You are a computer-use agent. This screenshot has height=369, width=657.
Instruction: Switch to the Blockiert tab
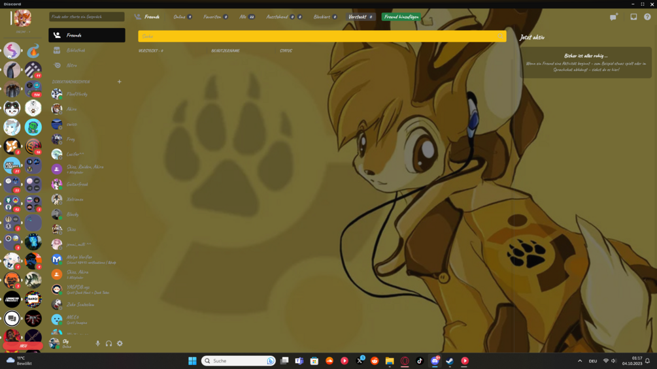(x=325, y=17)
